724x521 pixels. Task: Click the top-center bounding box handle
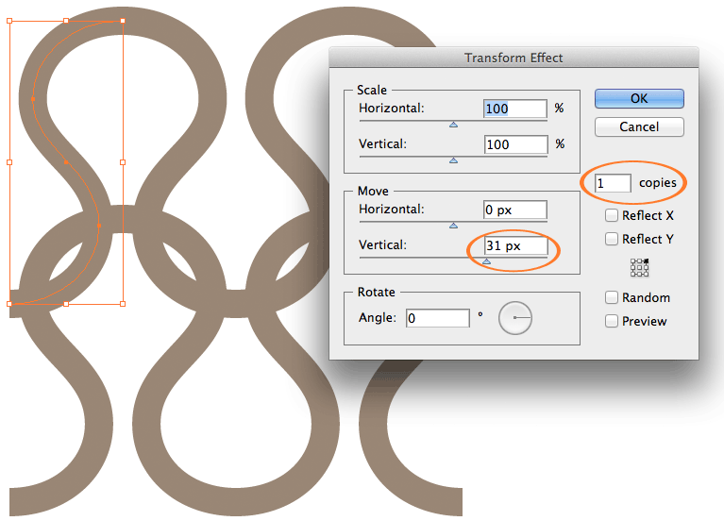(x=66, y=21)
